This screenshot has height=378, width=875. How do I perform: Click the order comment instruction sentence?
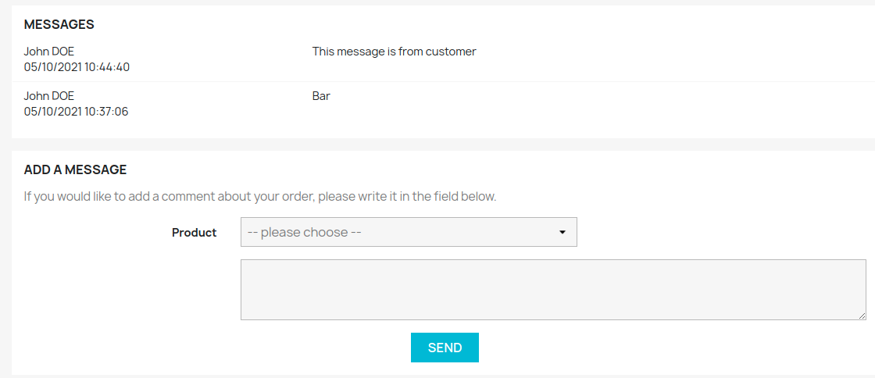[260, 198]
